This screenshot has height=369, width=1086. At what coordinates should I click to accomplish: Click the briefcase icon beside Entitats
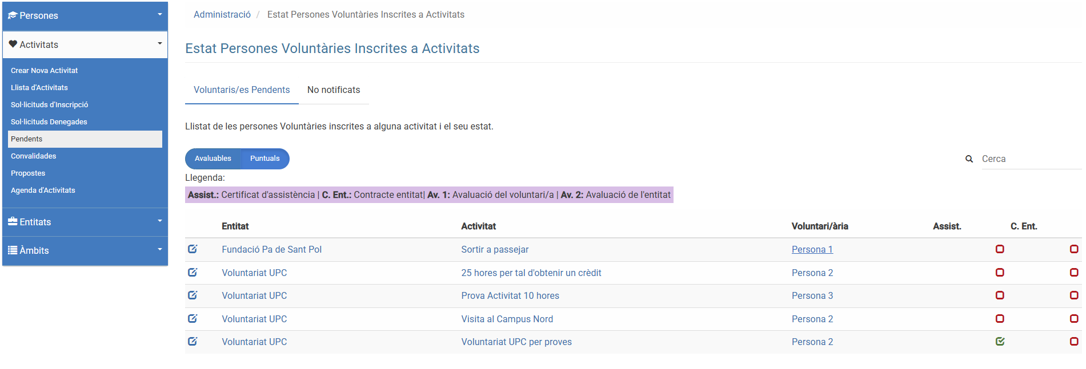point(13,222)
